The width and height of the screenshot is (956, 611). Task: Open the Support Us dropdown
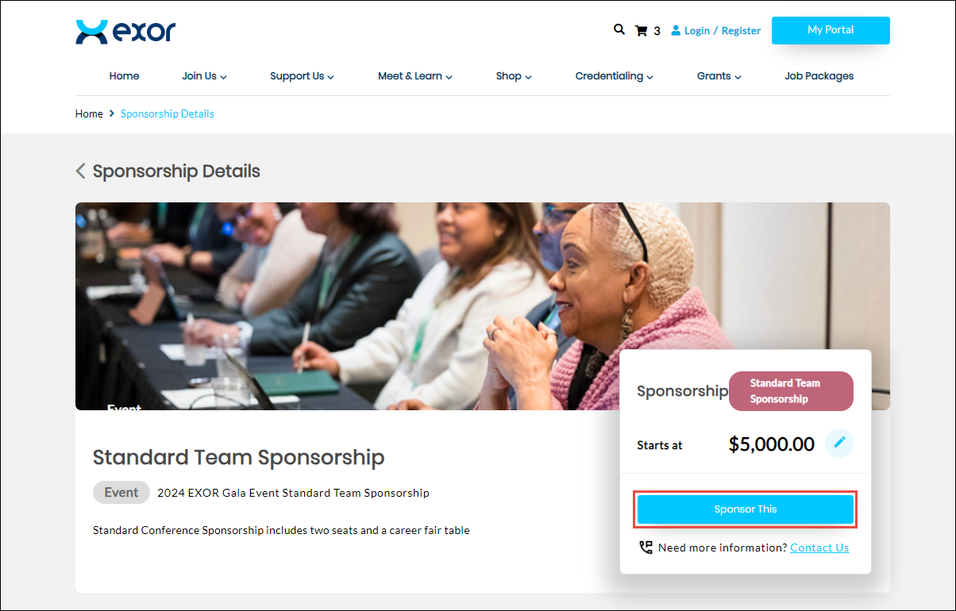point(302,76)
